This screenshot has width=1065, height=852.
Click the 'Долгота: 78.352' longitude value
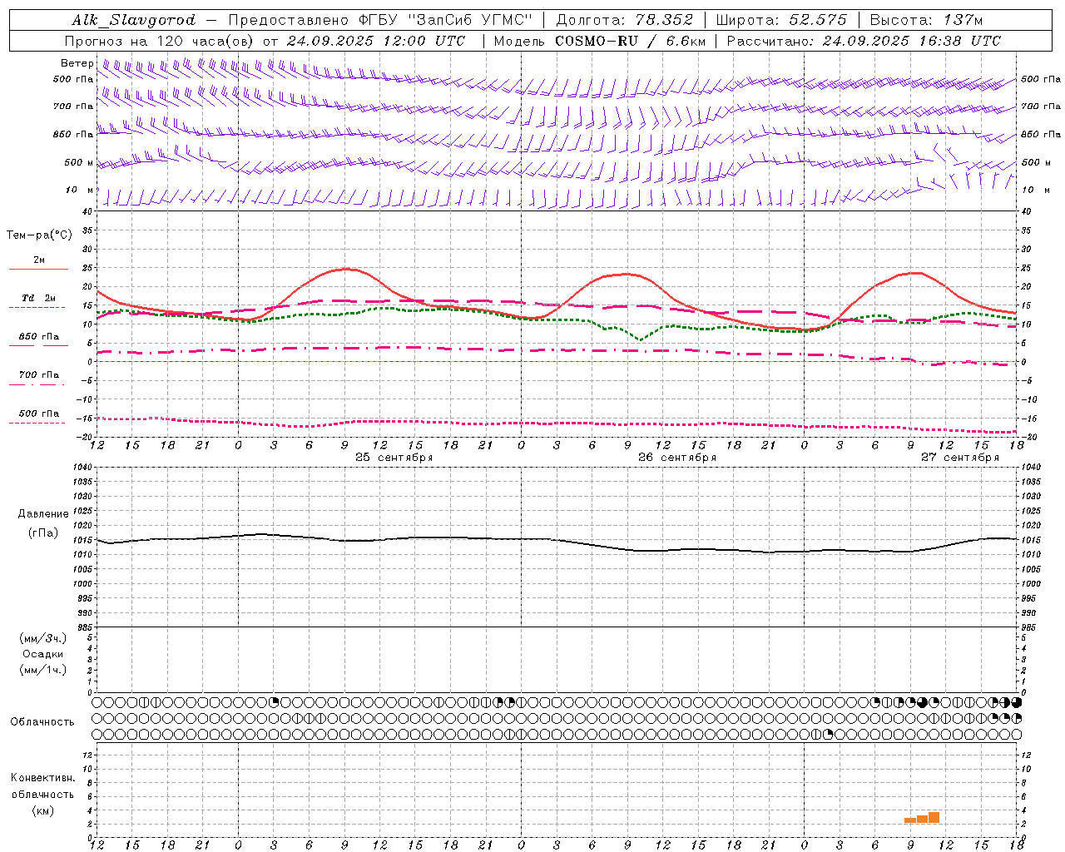(625, 20)
